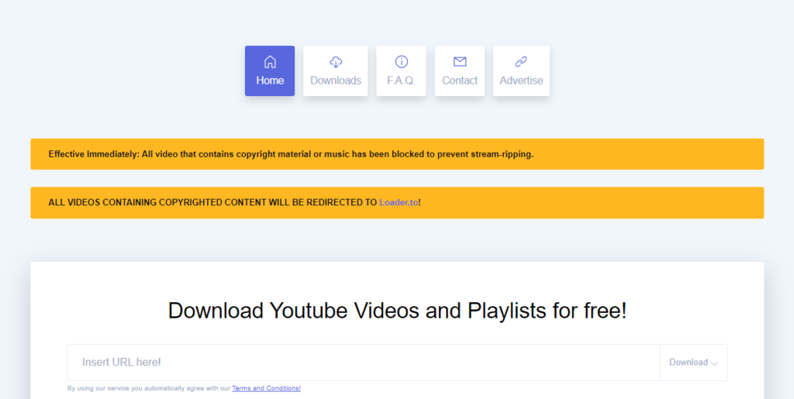Open the Terms and Conditions link
794x399 pixels.
coord(267,388)
